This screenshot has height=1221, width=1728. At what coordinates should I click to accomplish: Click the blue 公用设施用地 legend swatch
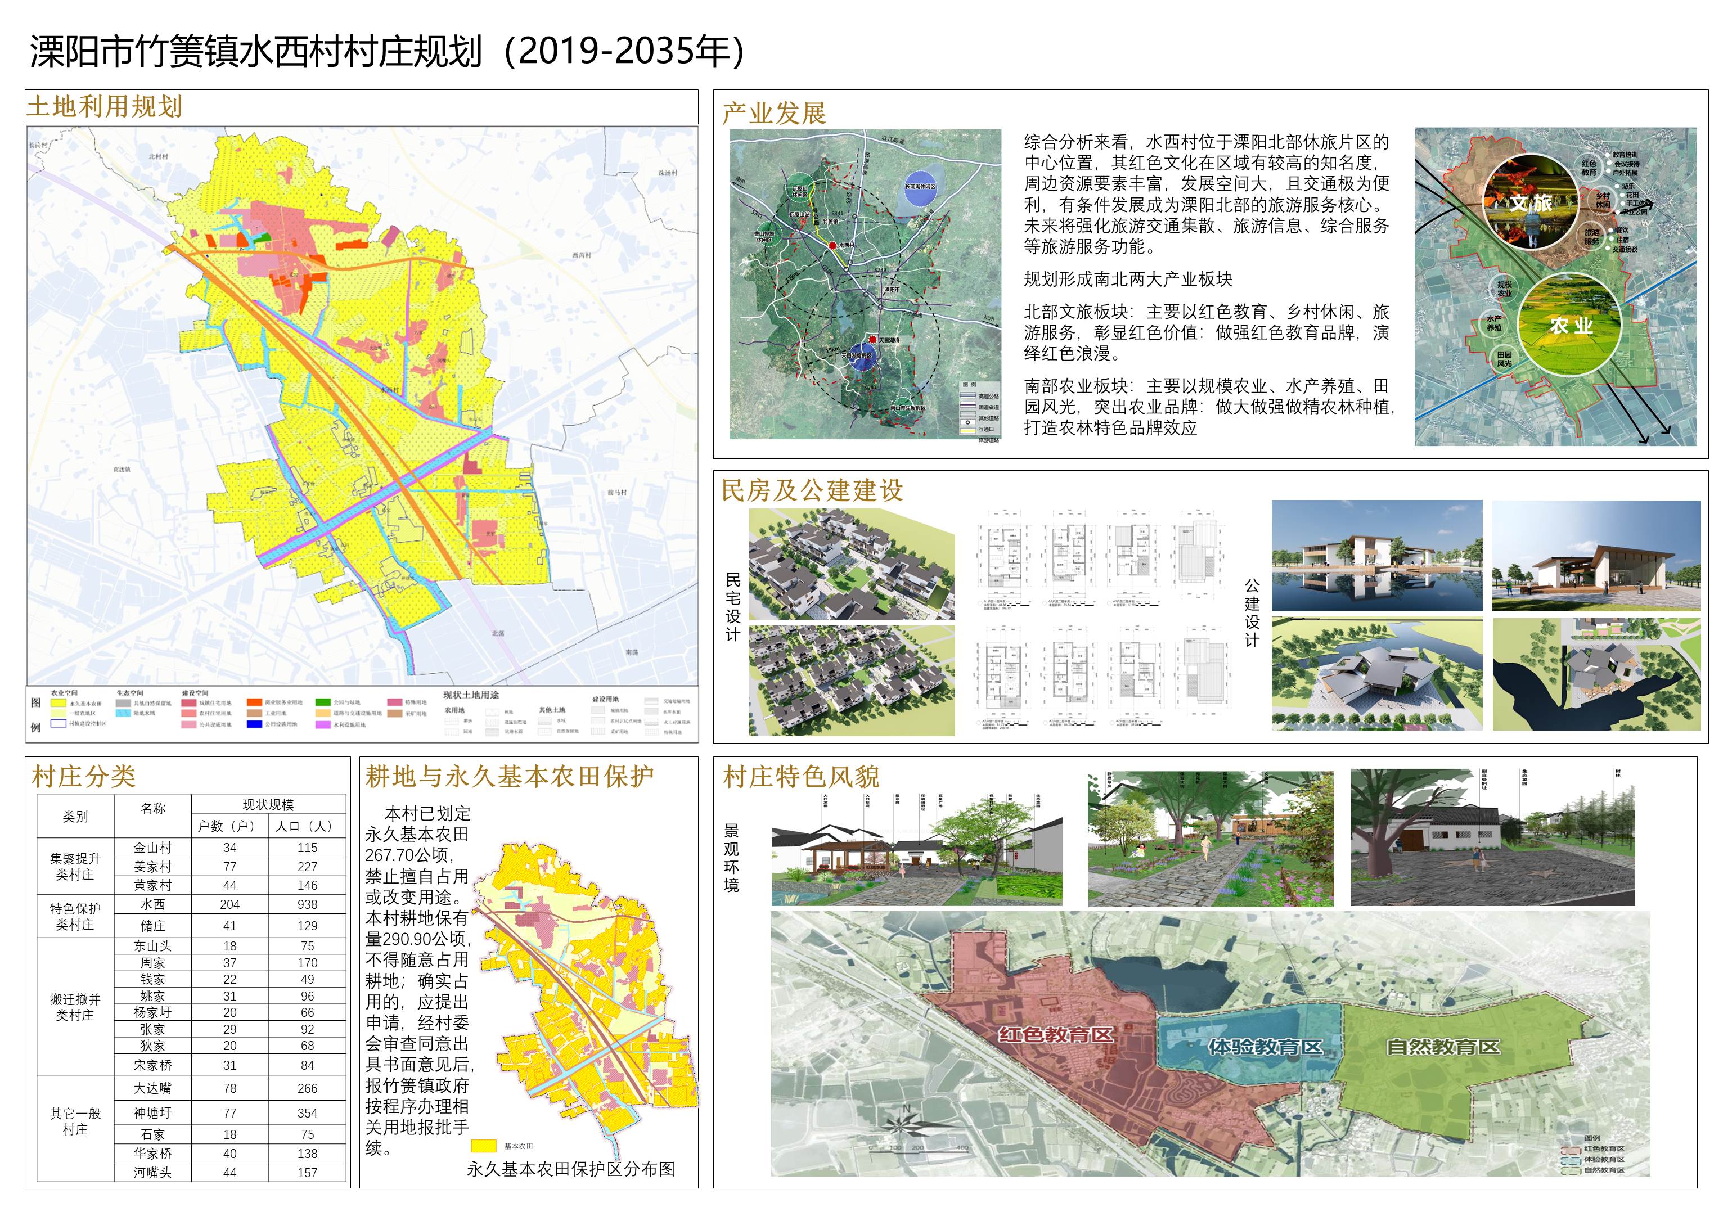point(254,724)
